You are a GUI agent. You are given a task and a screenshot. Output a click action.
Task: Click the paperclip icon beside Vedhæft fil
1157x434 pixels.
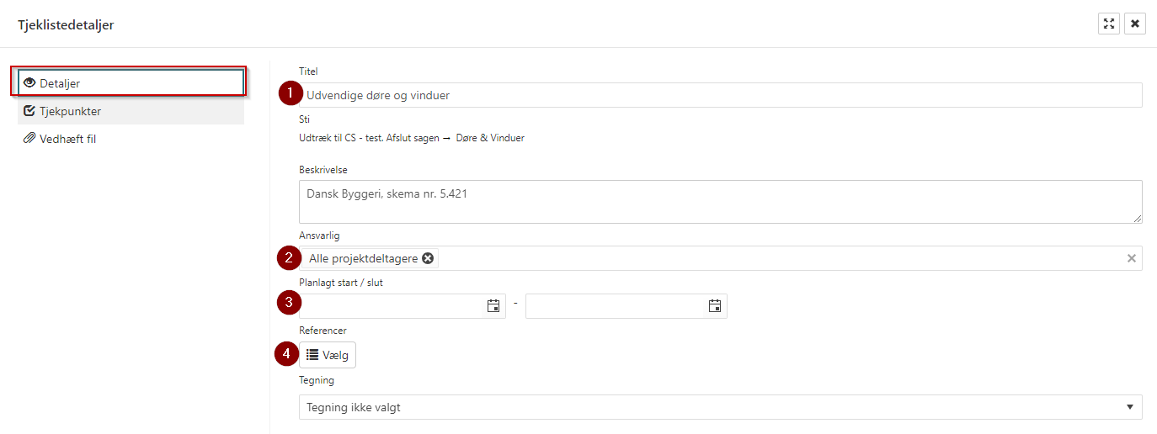point(29,139)
